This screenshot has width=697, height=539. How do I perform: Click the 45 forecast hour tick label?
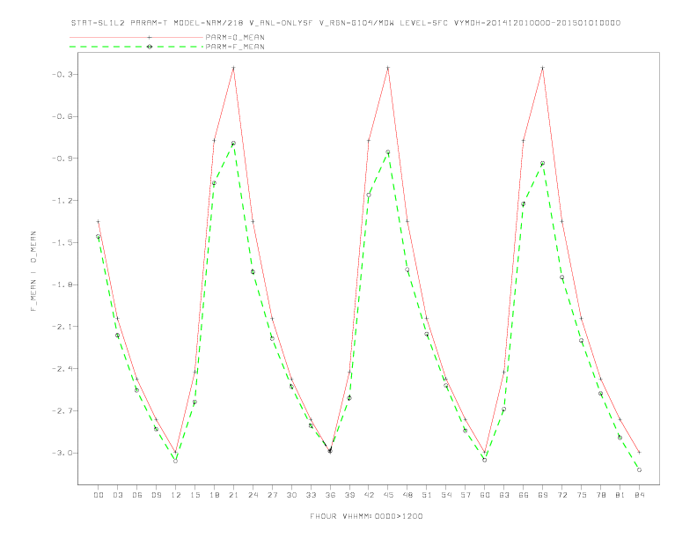(x=388, y=495)
